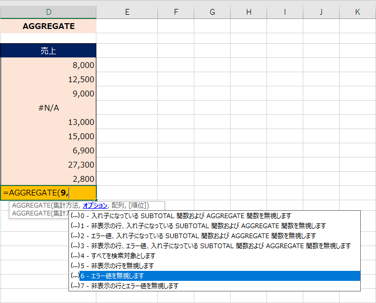Select column E header

(127, 12)
